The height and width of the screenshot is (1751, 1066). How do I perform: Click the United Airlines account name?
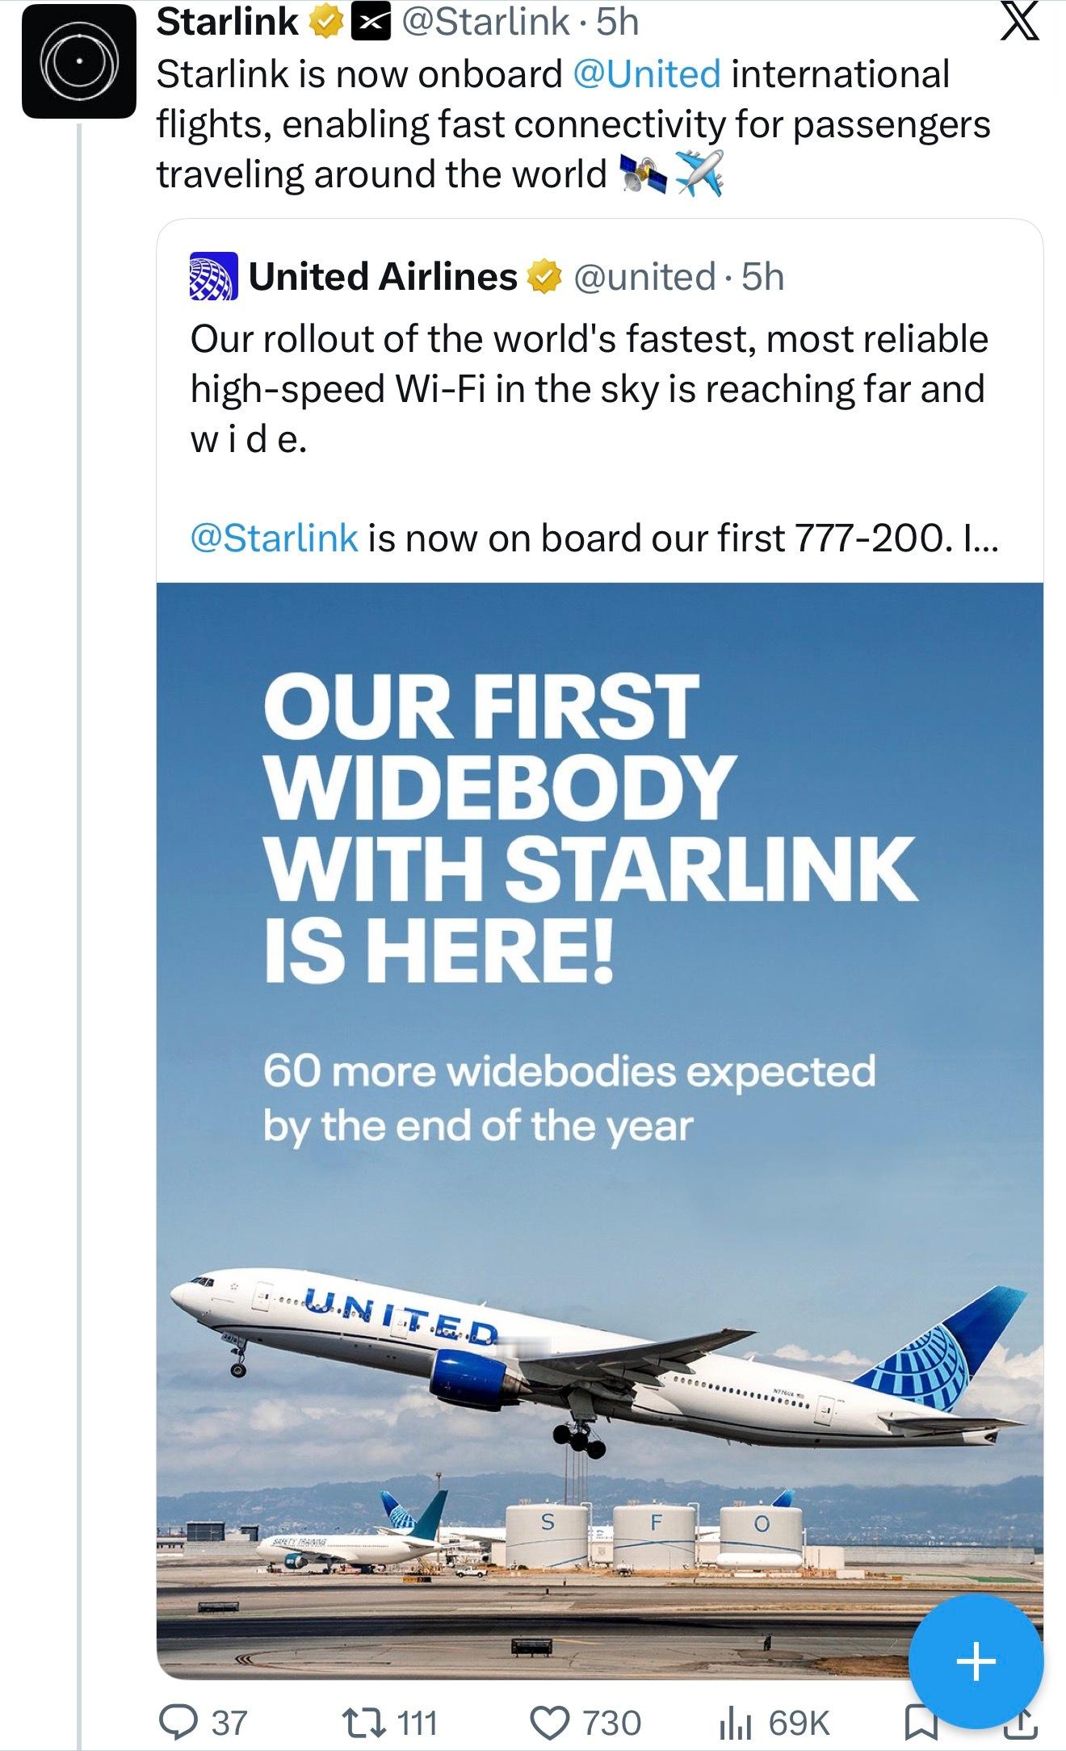(383, 276)
